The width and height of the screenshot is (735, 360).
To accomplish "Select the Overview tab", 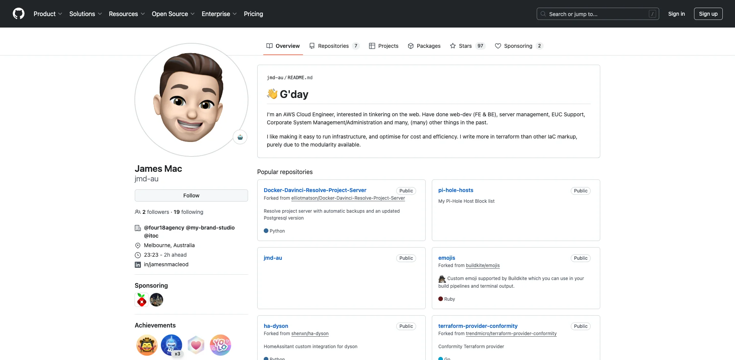I will (x=283, y=46).
